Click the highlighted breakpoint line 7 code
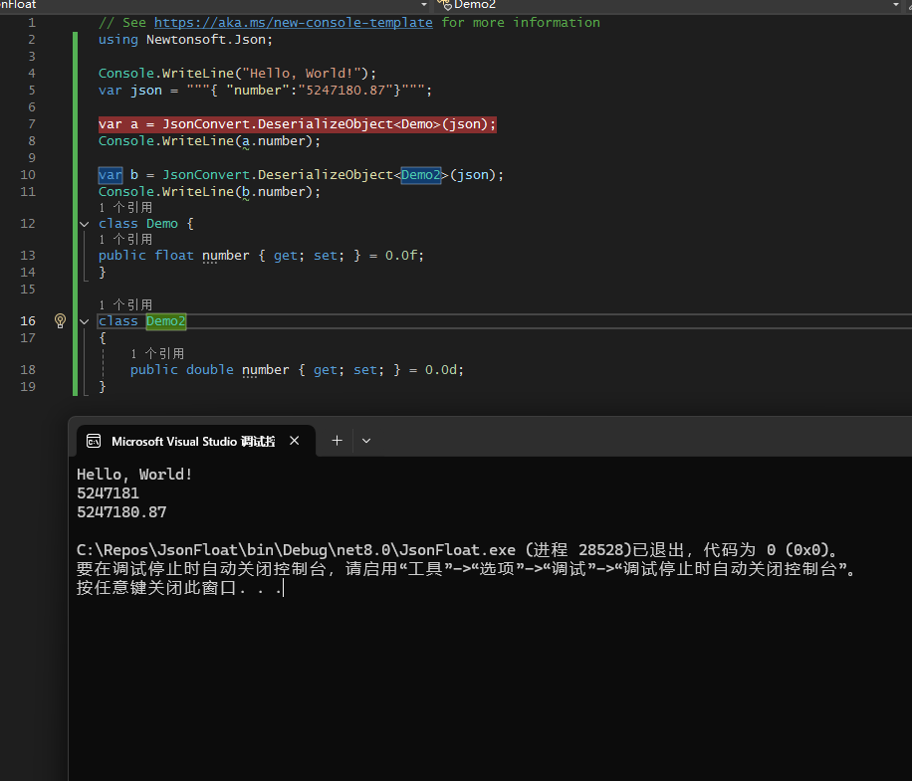 point(298,124)
